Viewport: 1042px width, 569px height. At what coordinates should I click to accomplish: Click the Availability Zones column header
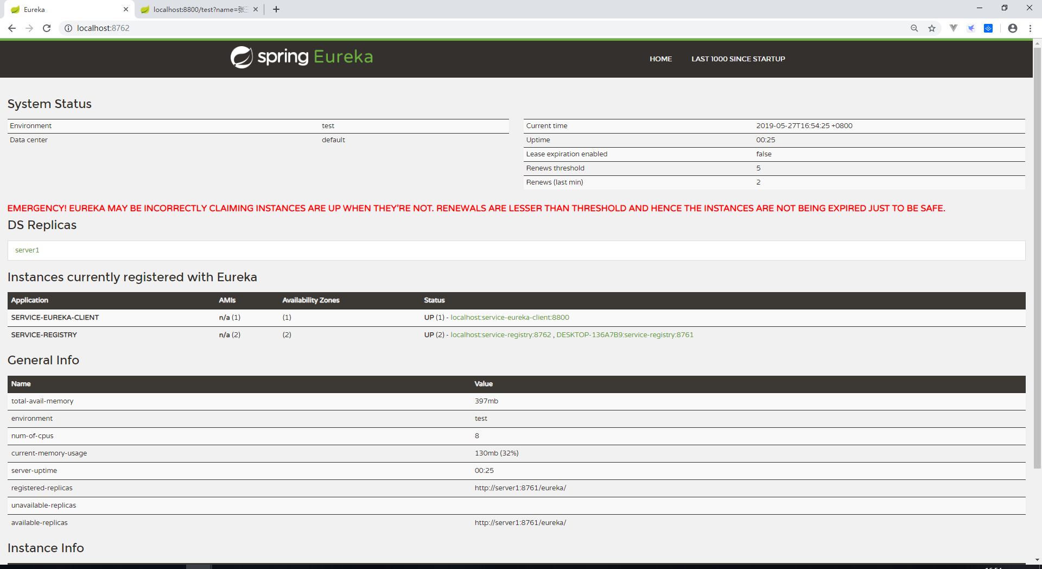click(x=311, y=300)
